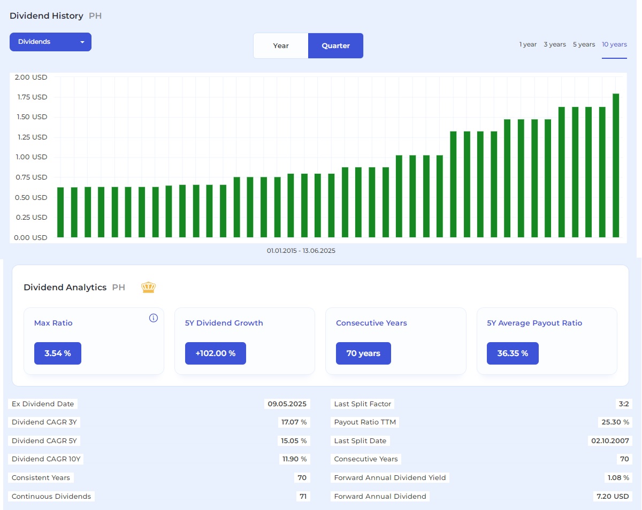Click the 5Y Dividend Growth title
The image size is (642, 510).
[224, 323]
